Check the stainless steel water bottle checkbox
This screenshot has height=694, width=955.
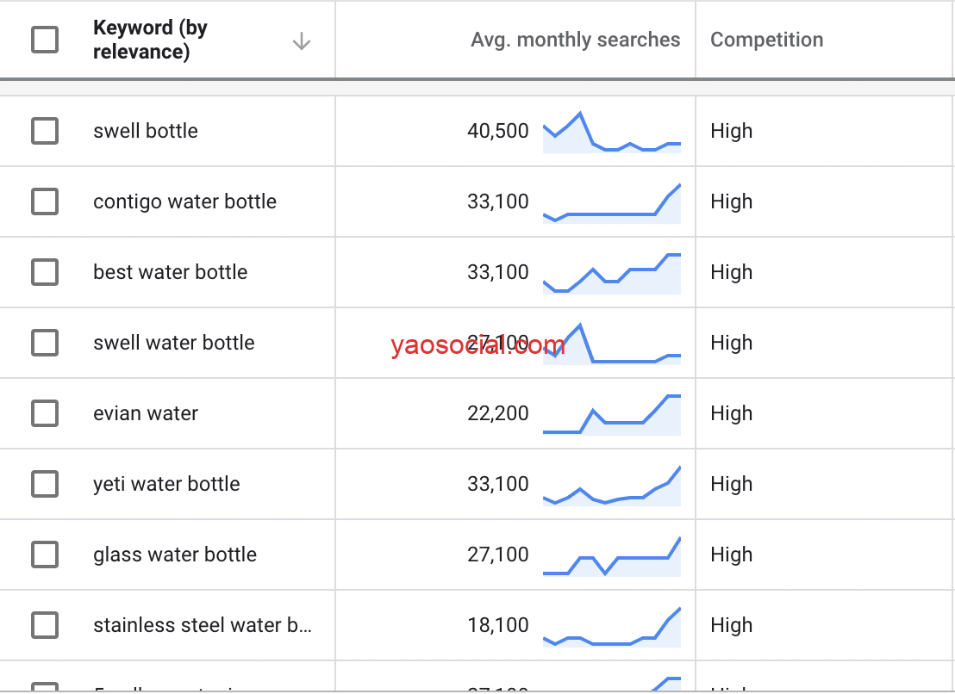click(45, 625)
